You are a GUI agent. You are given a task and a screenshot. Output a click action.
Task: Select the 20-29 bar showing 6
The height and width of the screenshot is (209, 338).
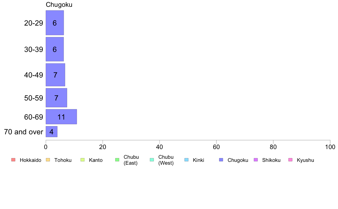(55, 23)
